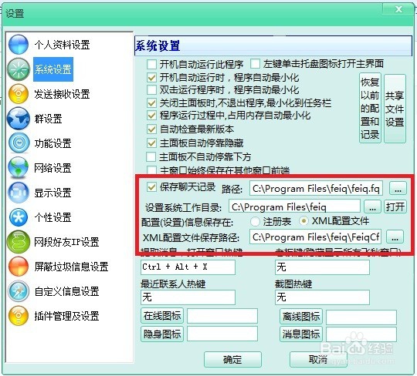Click the 截图热键 field

pyautogui.click(x=322, y=297)
